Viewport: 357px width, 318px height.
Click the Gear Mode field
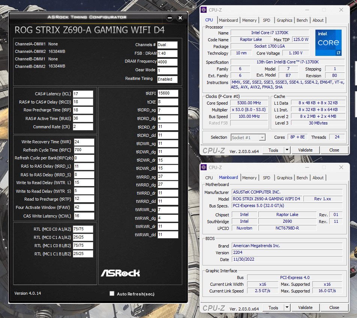coord(167,70)
